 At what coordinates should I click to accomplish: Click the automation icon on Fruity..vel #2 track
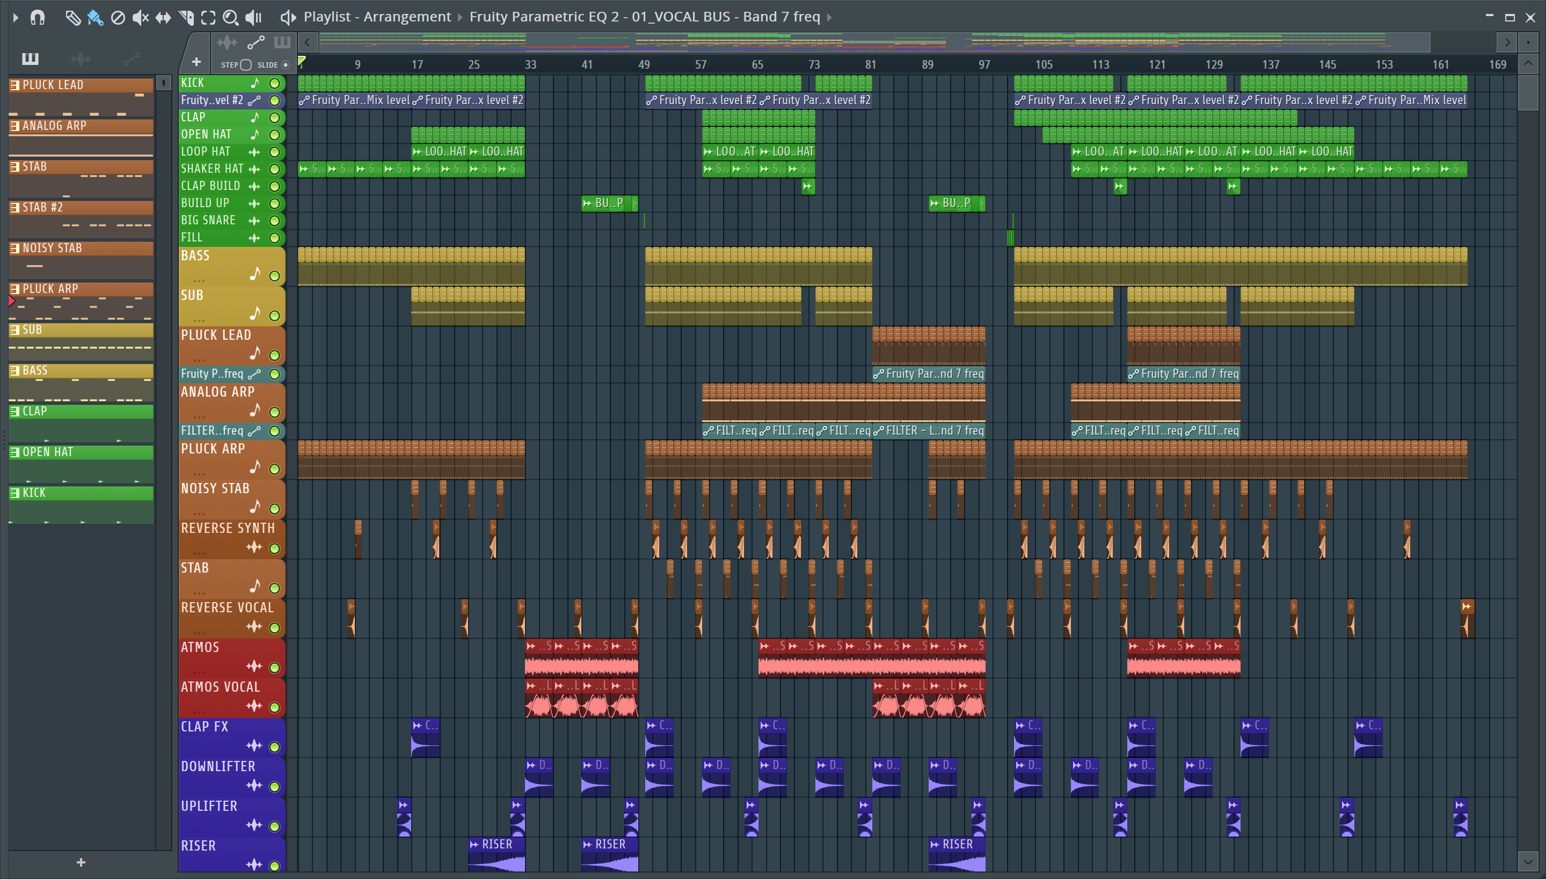tap(254, 100)
